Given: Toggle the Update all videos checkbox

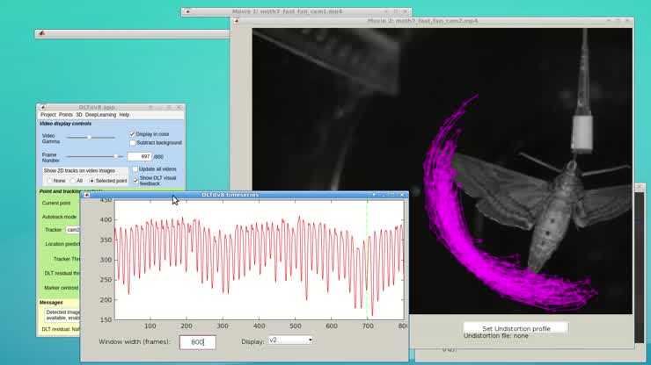Looking at the screenshot, I should 135,169.
